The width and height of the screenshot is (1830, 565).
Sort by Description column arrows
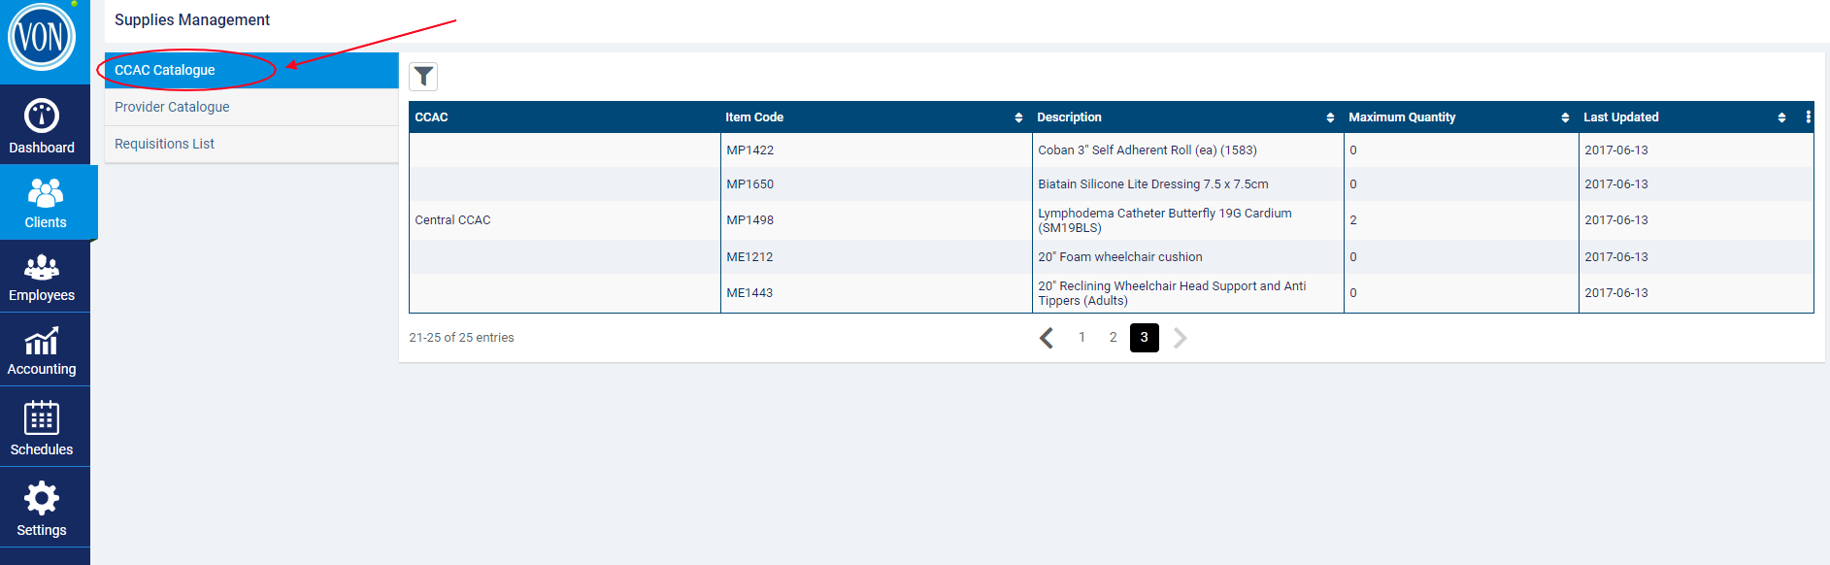pos(1330,117)
